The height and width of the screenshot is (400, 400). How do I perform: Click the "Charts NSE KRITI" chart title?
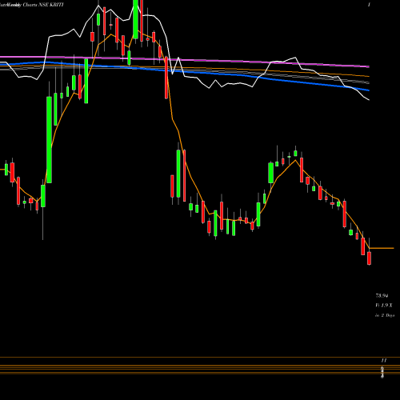[x=43, y=5]
